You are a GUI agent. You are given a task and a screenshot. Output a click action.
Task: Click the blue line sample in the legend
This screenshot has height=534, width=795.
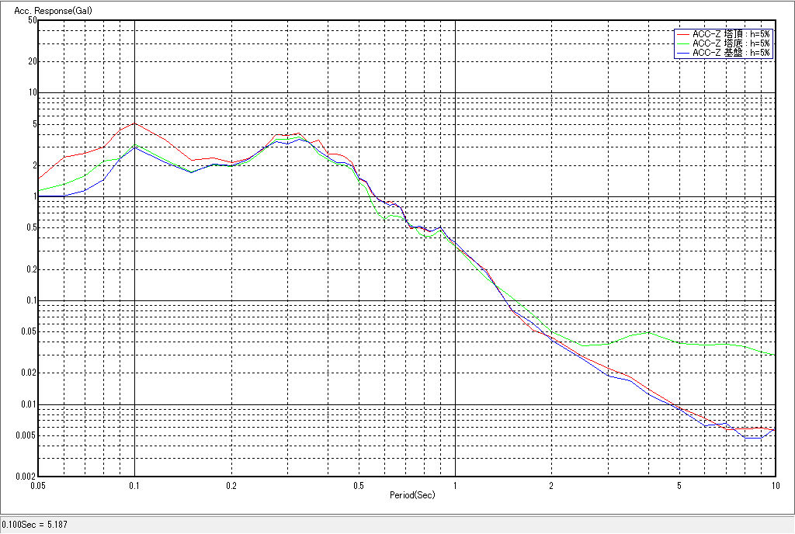click(682, 53)
